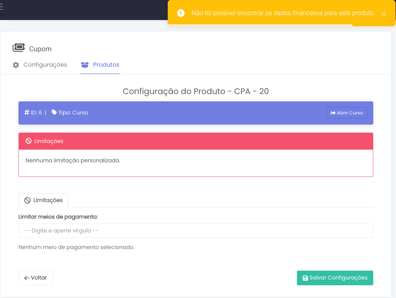Click the Nenhuma limitação personalizada text
This screenshot has height=298, width=396.
point(73,160)
